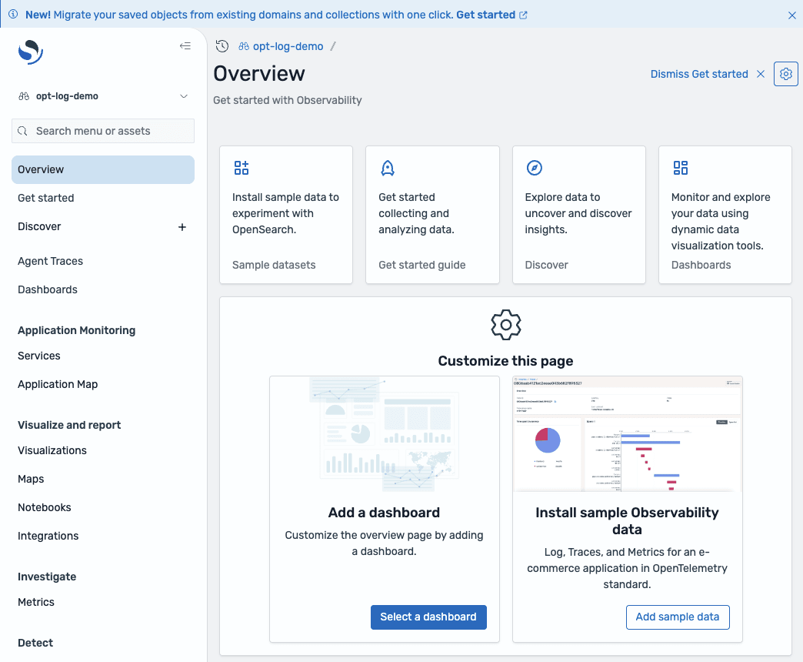Click the sample Observability data preview image
This screenshot has width=803, height=662.
(628, 434)
